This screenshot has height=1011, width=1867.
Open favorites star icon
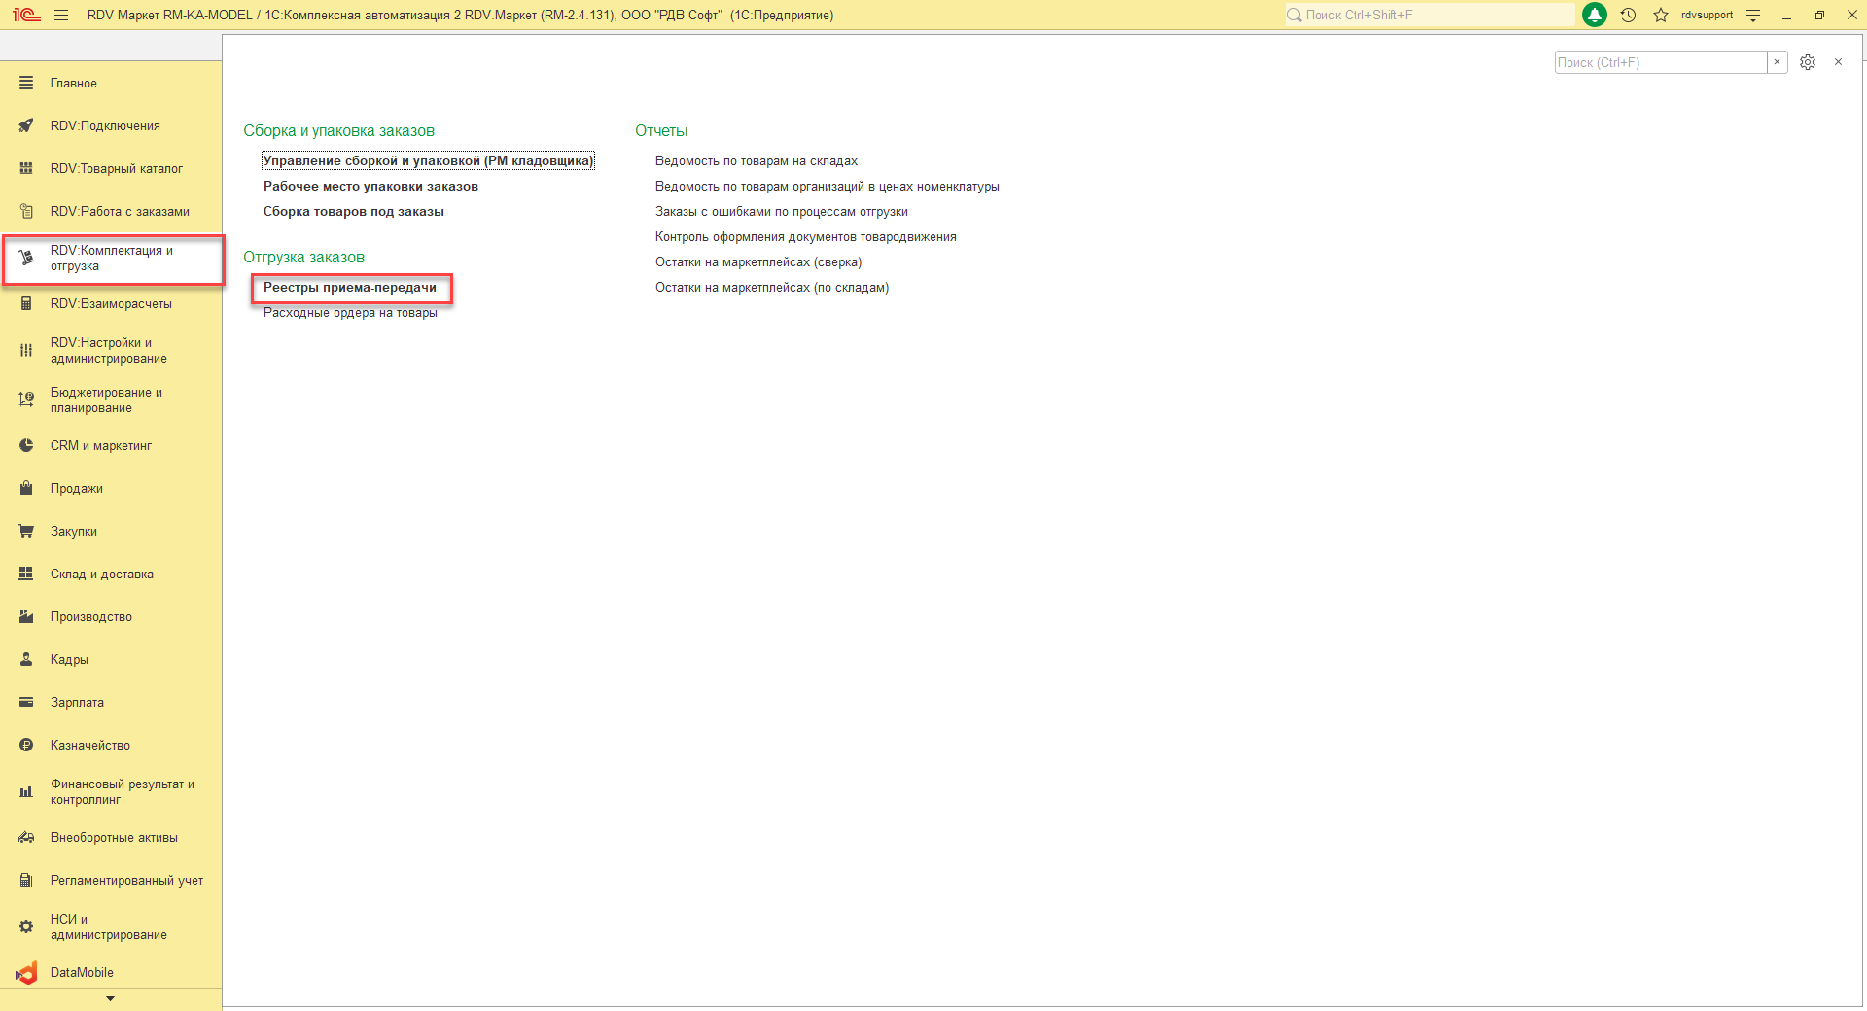(x=1661, y=15)
